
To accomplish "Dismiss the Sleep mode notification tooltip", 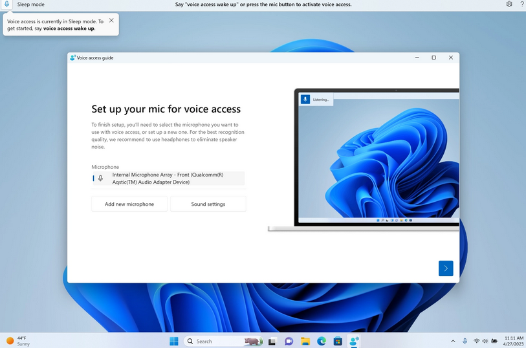I will coord(111,21).
